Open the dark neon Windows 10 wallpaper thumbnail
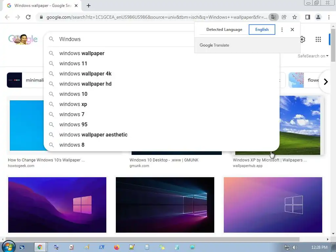Image resolution: width=336 pixels, height=252 pixels. pos(165,205)
